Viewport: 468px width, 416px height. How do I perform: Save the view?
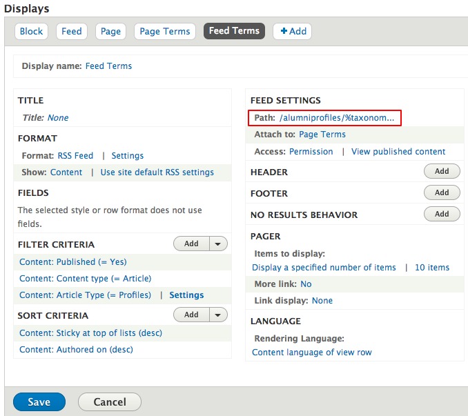point(39,402)
